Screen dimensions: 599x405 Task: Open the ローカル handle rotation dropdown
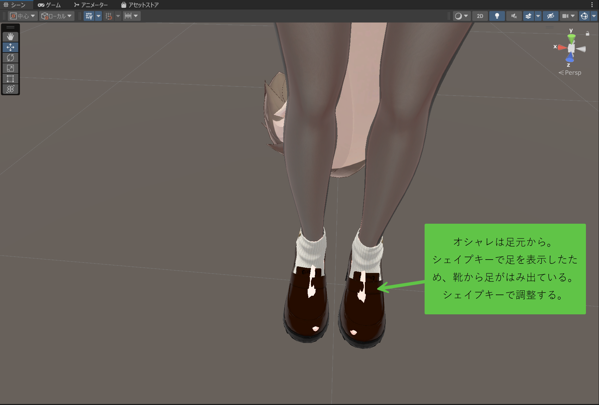(57, 16)
